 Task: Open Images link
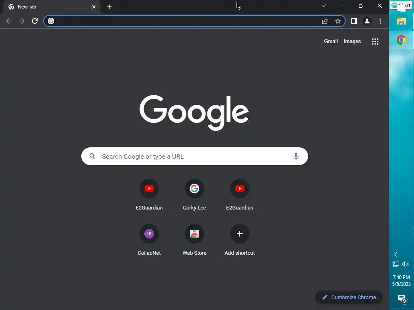352,42
